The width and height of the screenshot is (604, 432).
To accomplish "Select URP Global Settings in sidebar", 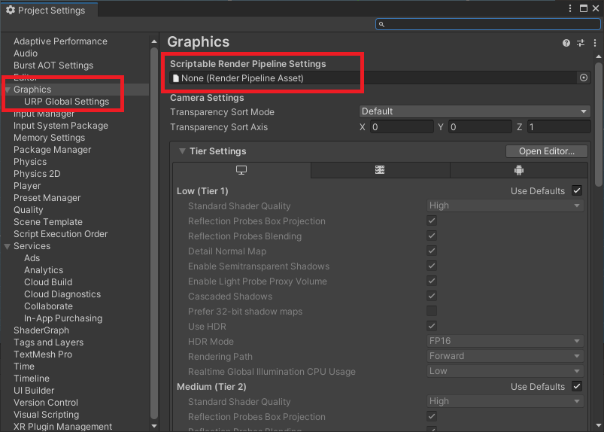I will click(66, 102).
